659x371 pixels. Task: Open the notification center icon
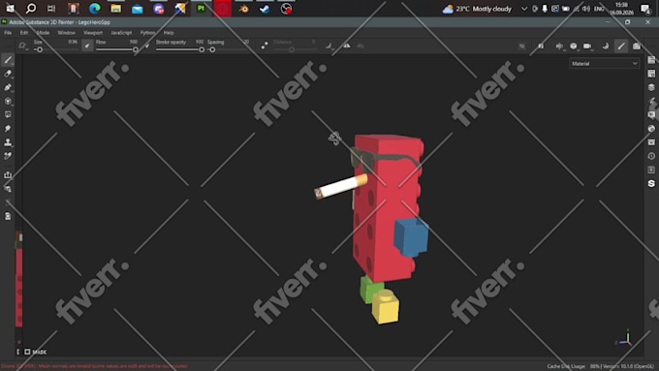[x=645, y=9]
